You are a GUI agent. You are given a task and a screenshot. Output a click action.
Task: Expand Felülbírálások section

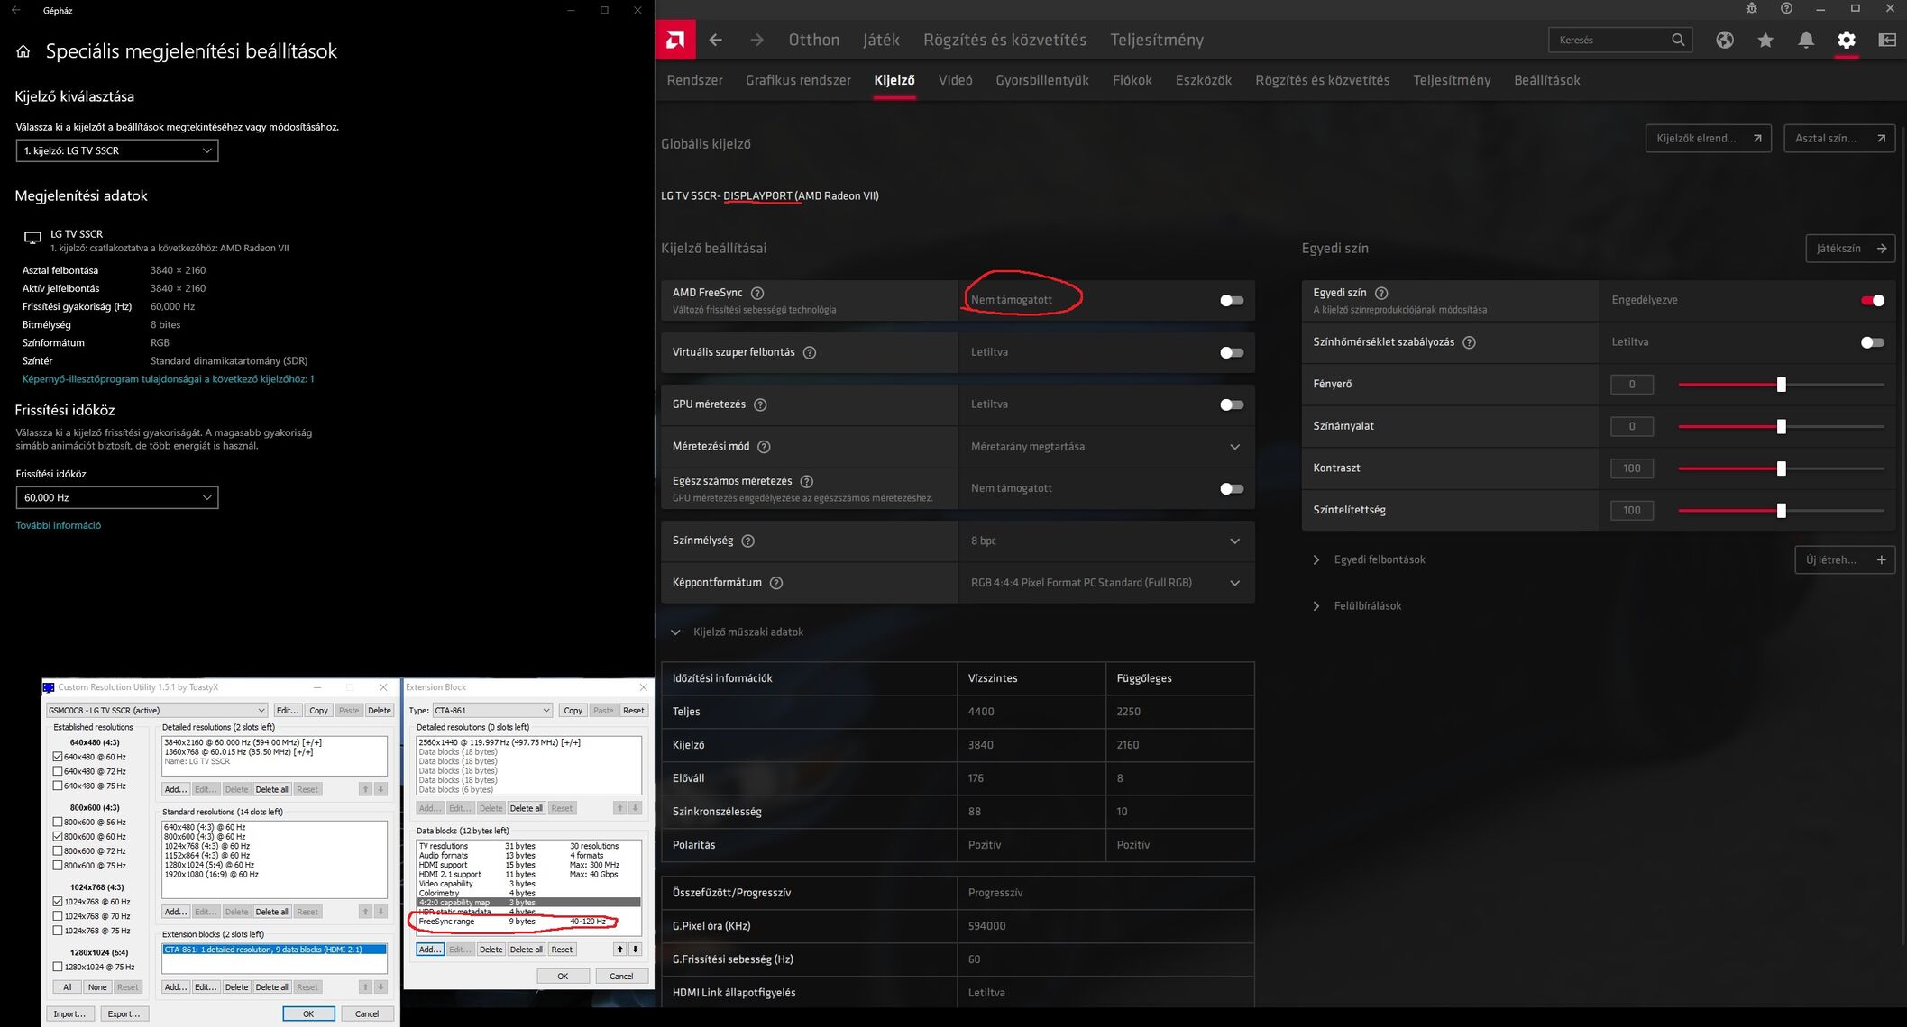1316,606
